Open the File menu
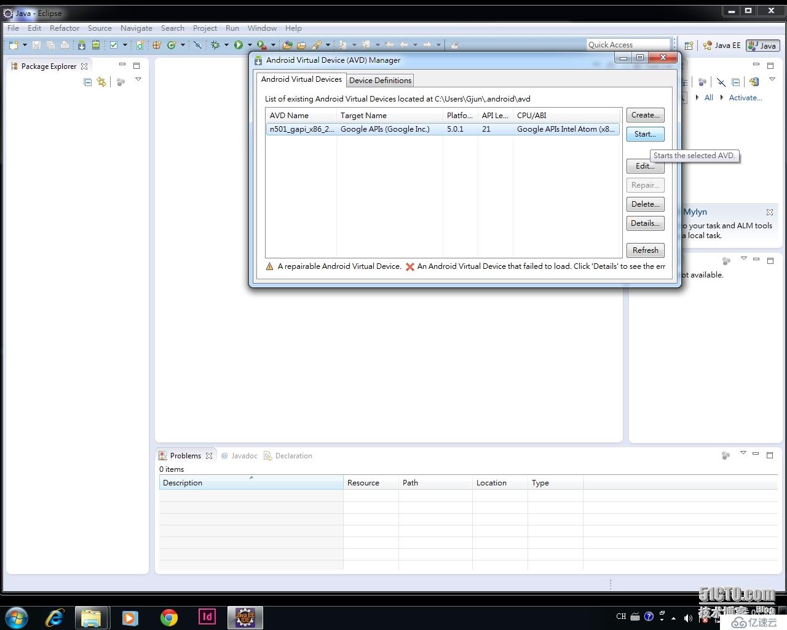787x630 pixels. click(13, 28)
